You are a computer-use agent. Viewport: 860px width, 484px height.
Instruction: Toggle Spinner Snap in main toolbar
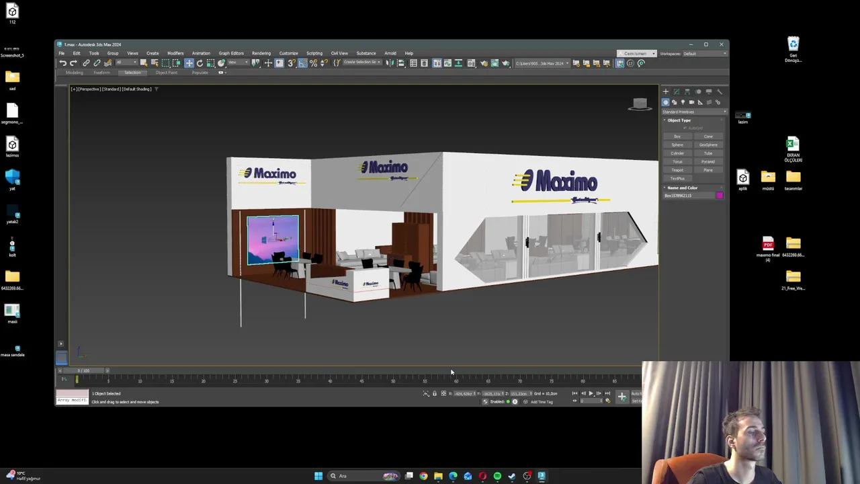324,63
